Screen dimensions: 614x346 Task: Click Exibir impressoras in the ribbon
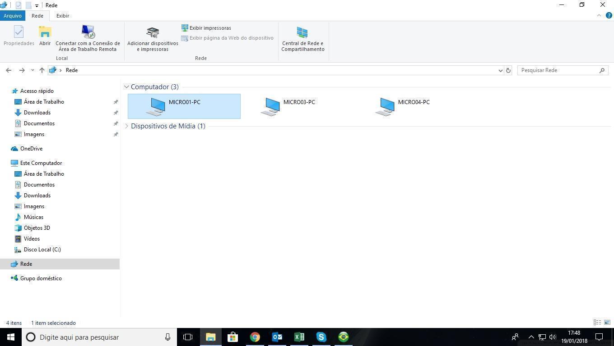pos(206,28)
